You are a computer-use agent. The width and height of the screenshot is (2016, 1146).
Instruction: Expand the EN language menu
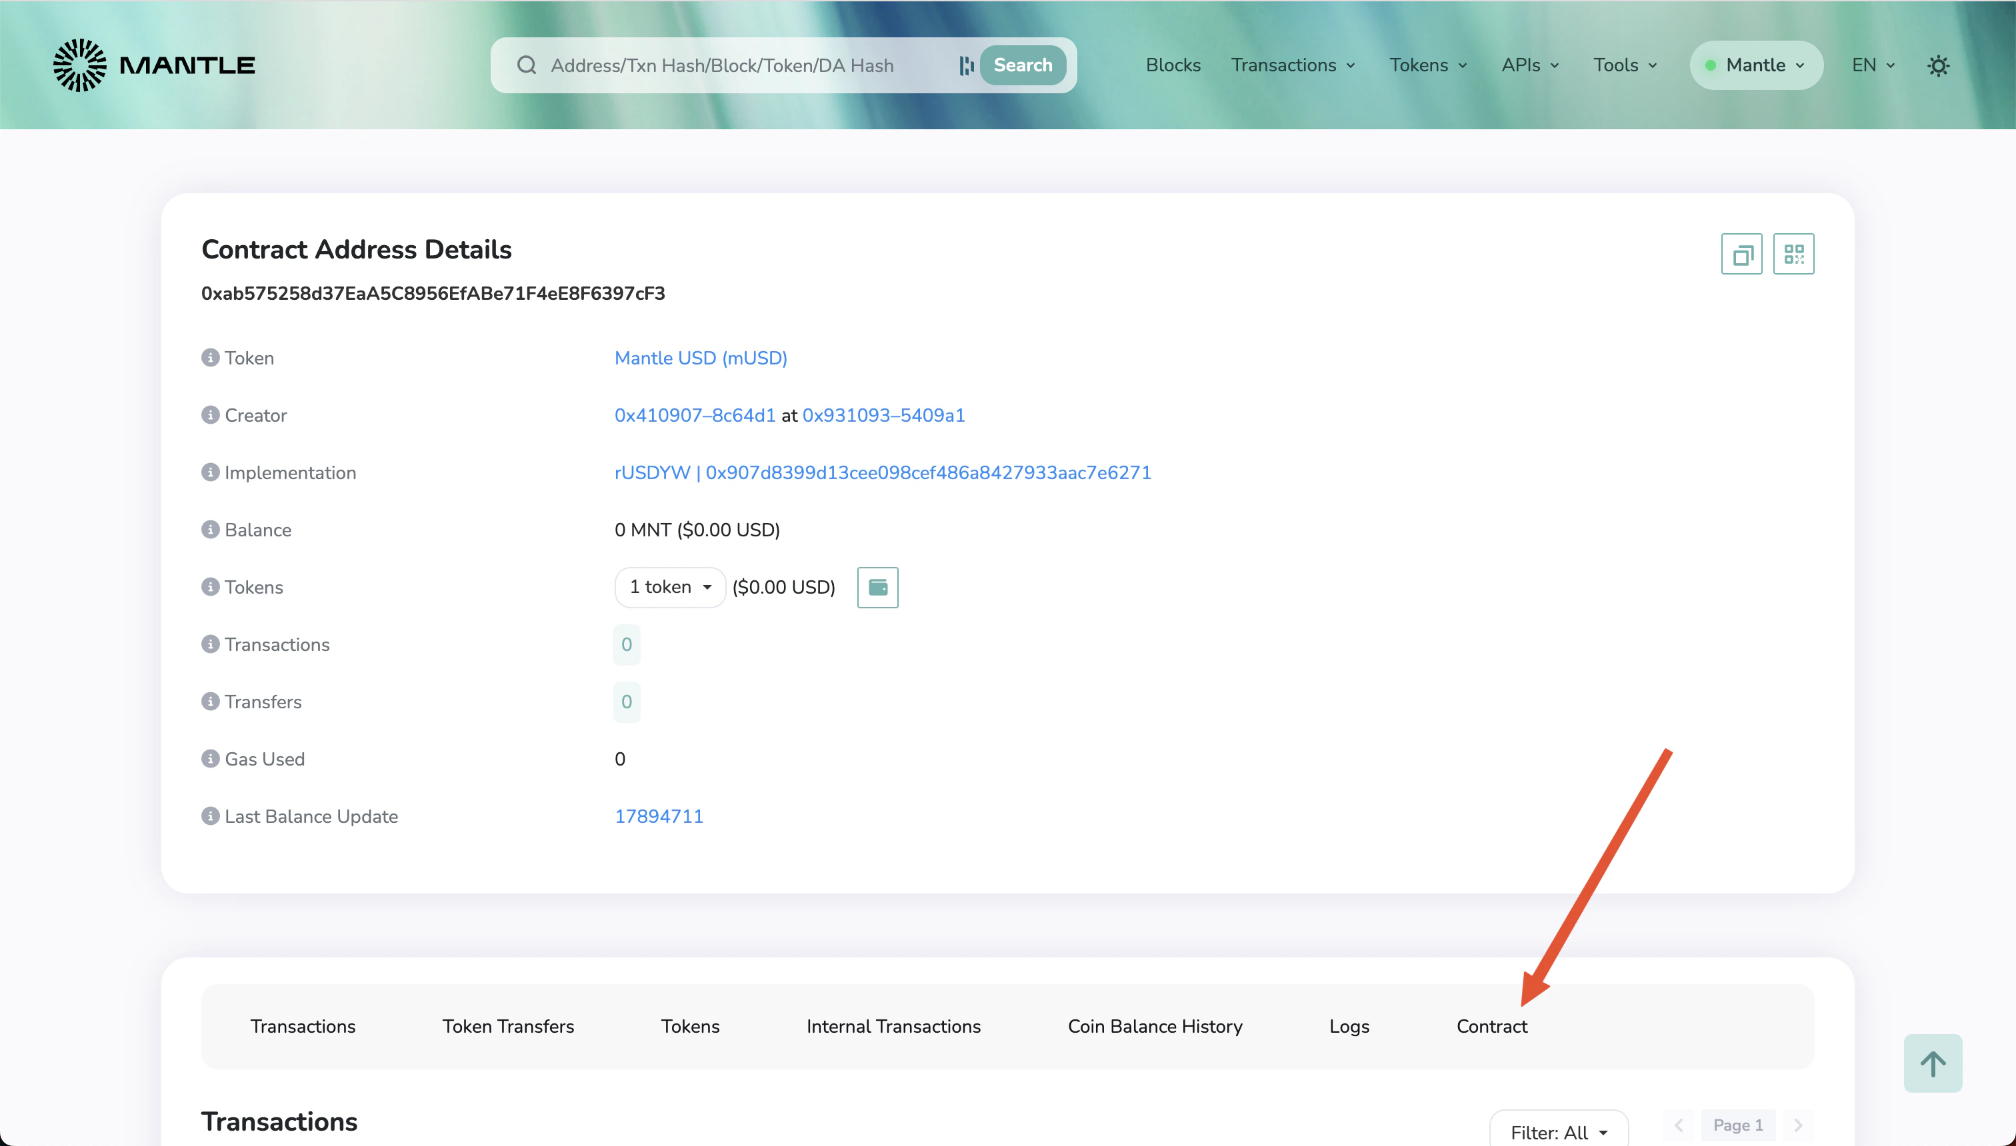(1873, 65)
